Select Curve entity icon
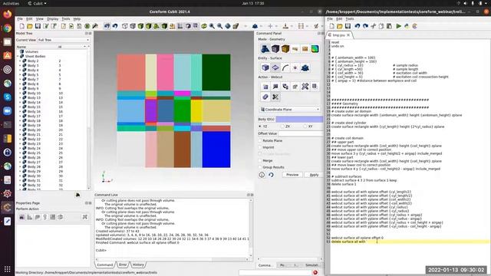 pos(285,67)
